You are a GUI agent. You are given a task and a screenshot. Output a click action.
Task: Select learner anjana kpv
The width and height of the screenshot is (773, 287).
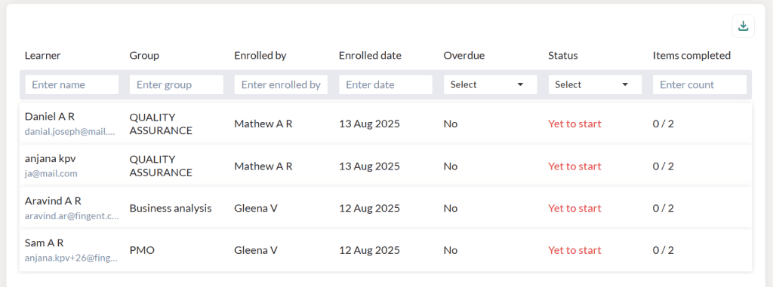click(51, 158)
